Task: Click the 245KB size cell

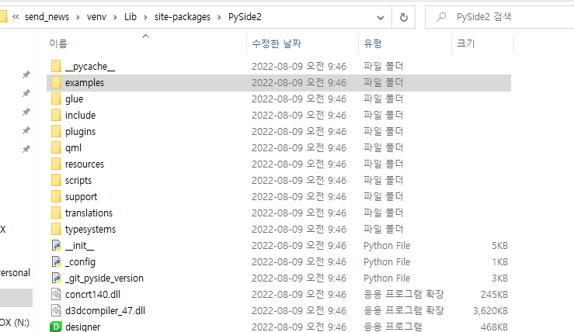Action: coord(494,294)
